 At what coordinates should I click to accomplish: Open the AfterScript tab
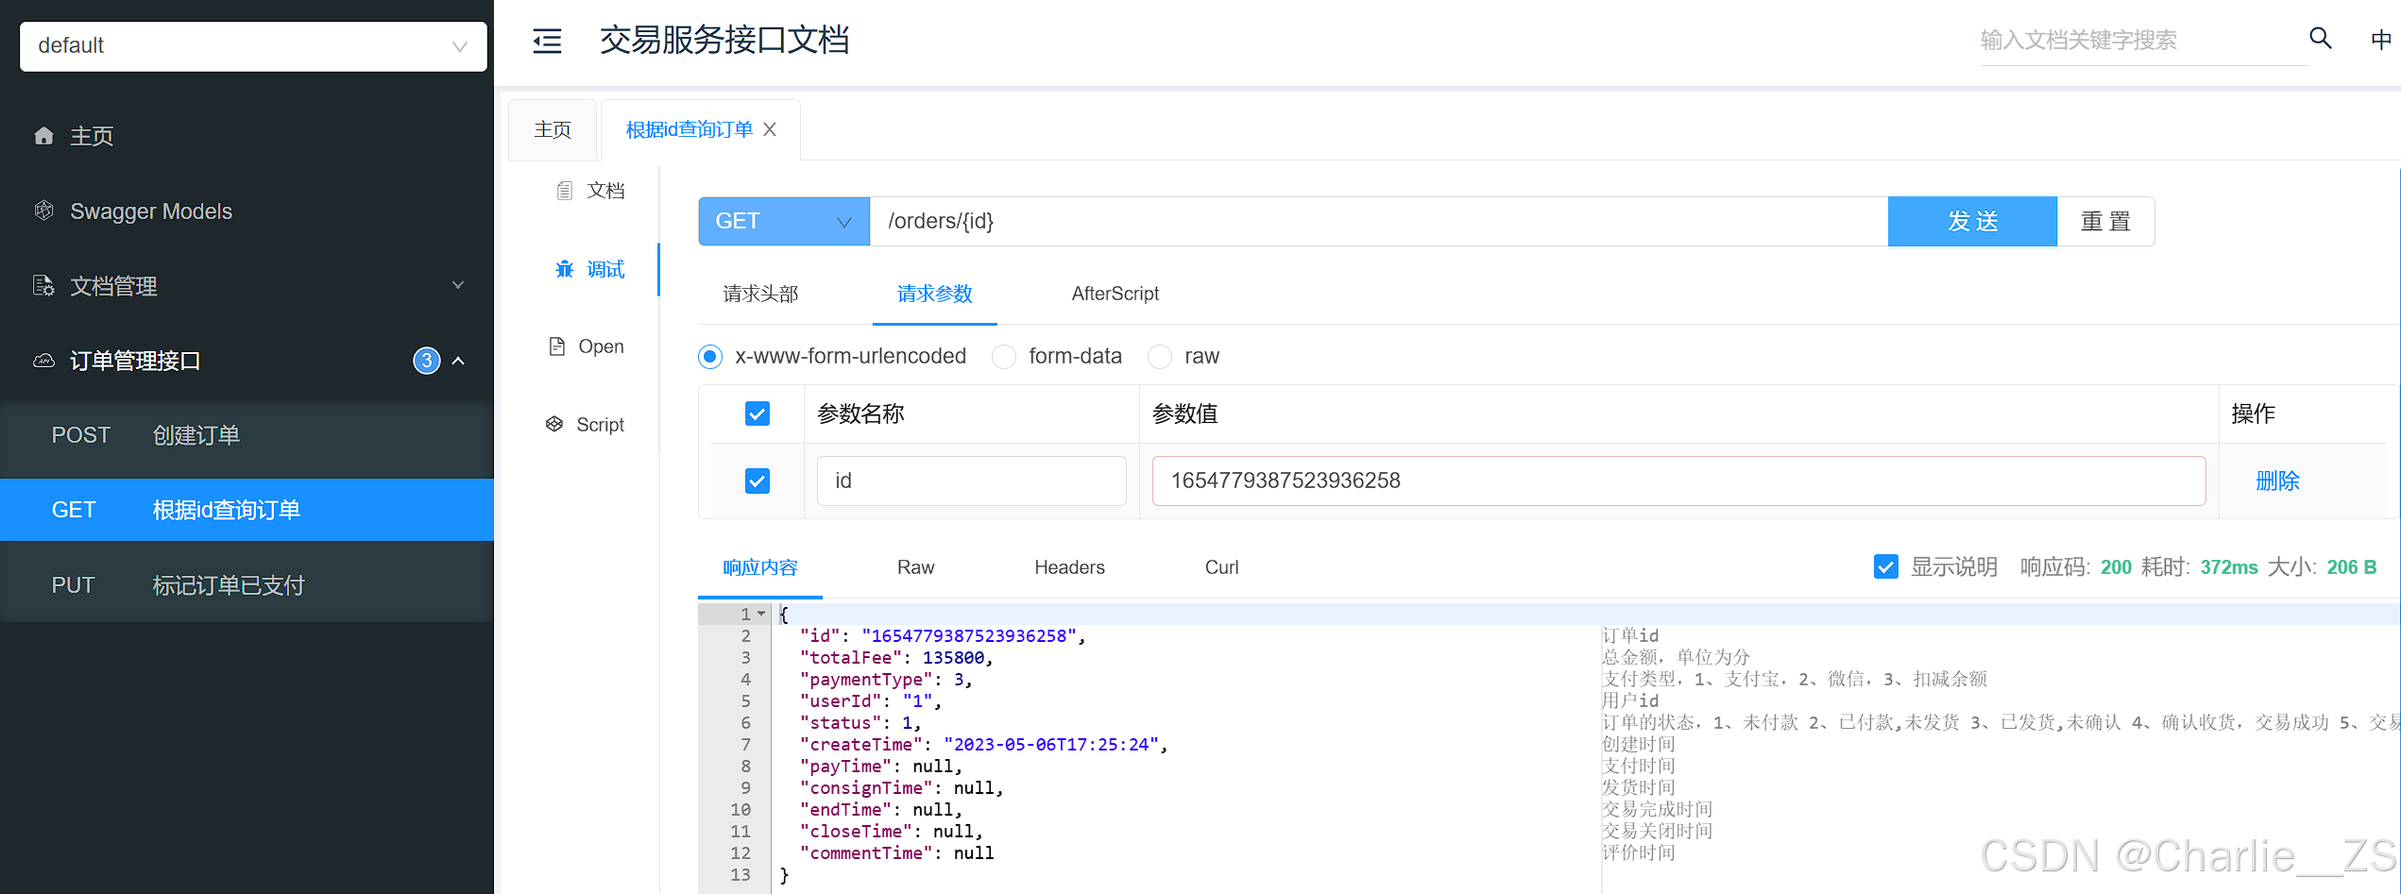point(1115,294)
